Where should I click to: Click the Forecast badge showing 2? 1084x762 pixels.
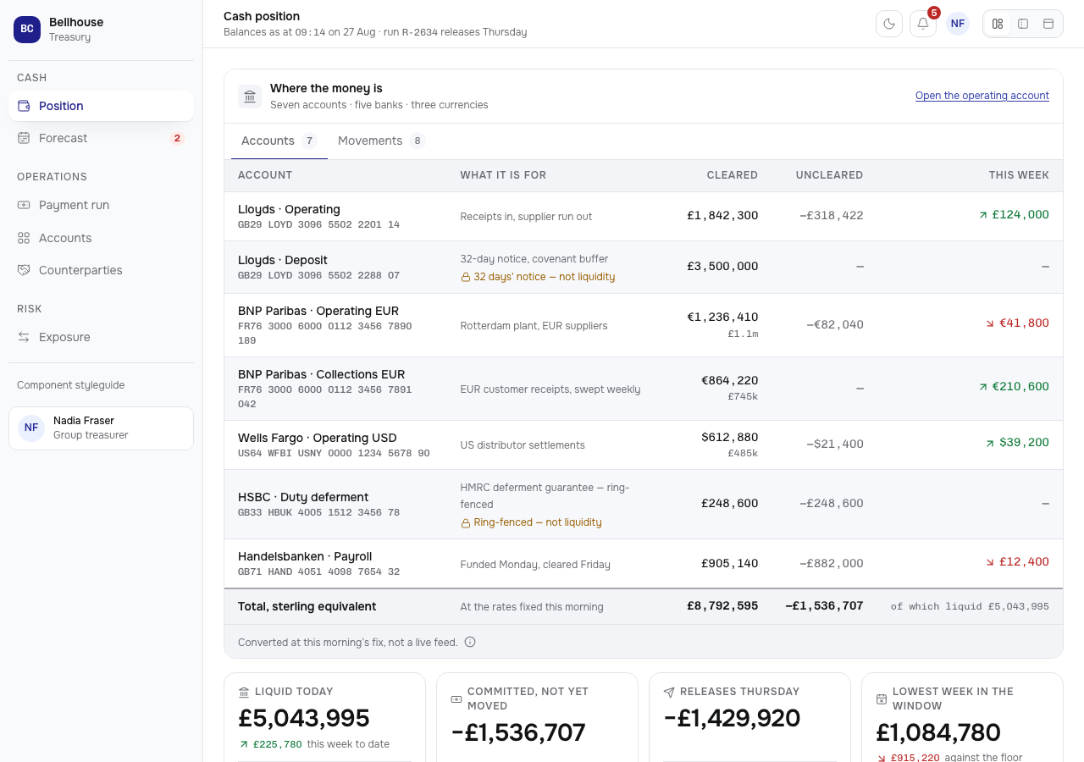tap(177, 138)
